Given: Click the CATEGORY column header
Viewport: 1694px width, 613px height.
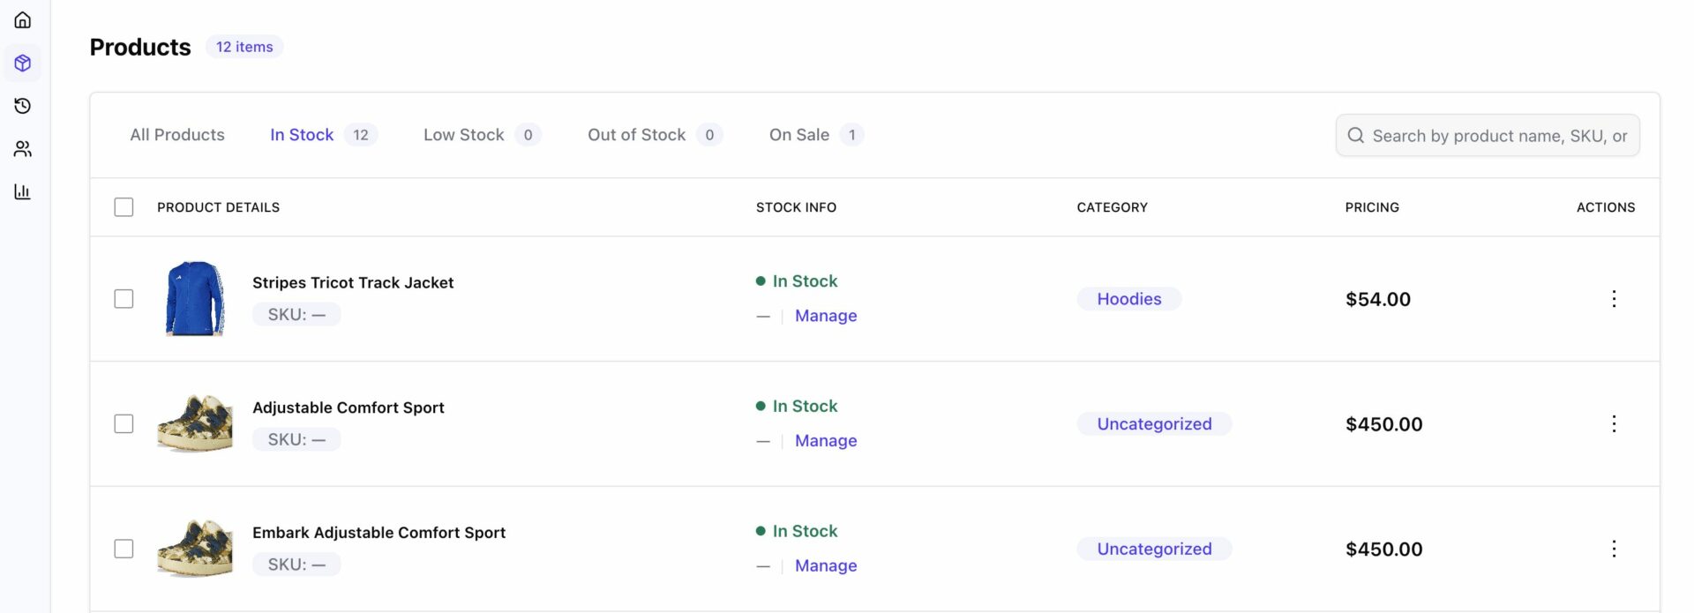Looking at the screenshot, I should click(x=1112, y=207).
